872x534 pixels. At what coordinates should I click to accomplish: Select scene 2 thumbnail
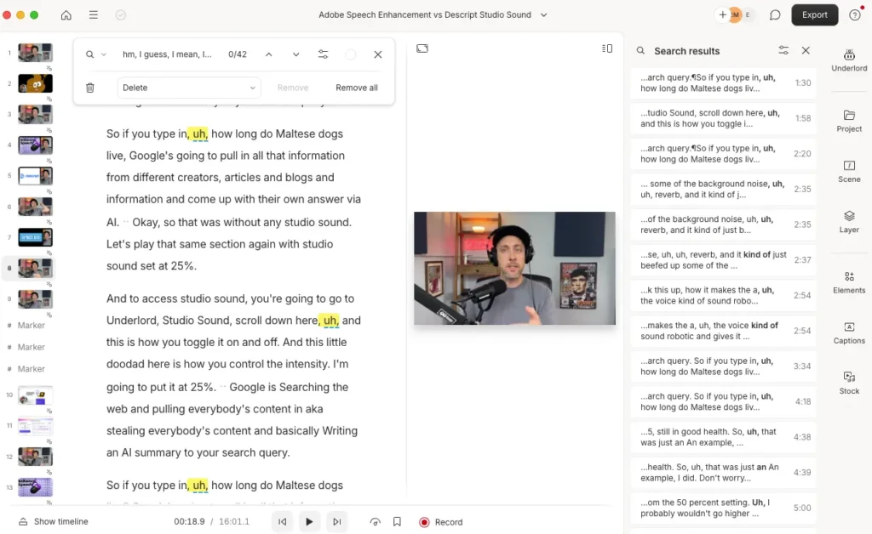pos(35,83)
